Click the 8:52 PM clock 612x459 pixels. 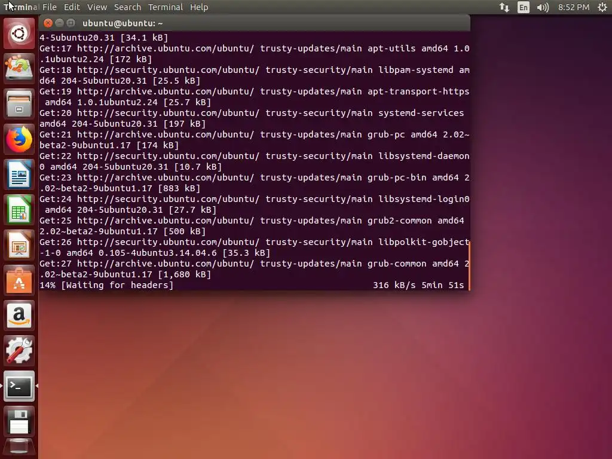click(573, 7)
